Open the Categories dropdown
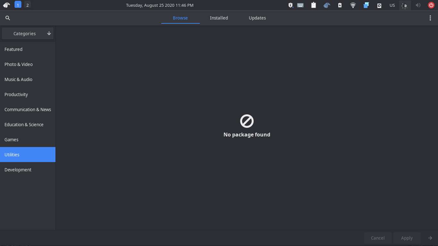Viewport: 438px width, 246px height. 28,34
